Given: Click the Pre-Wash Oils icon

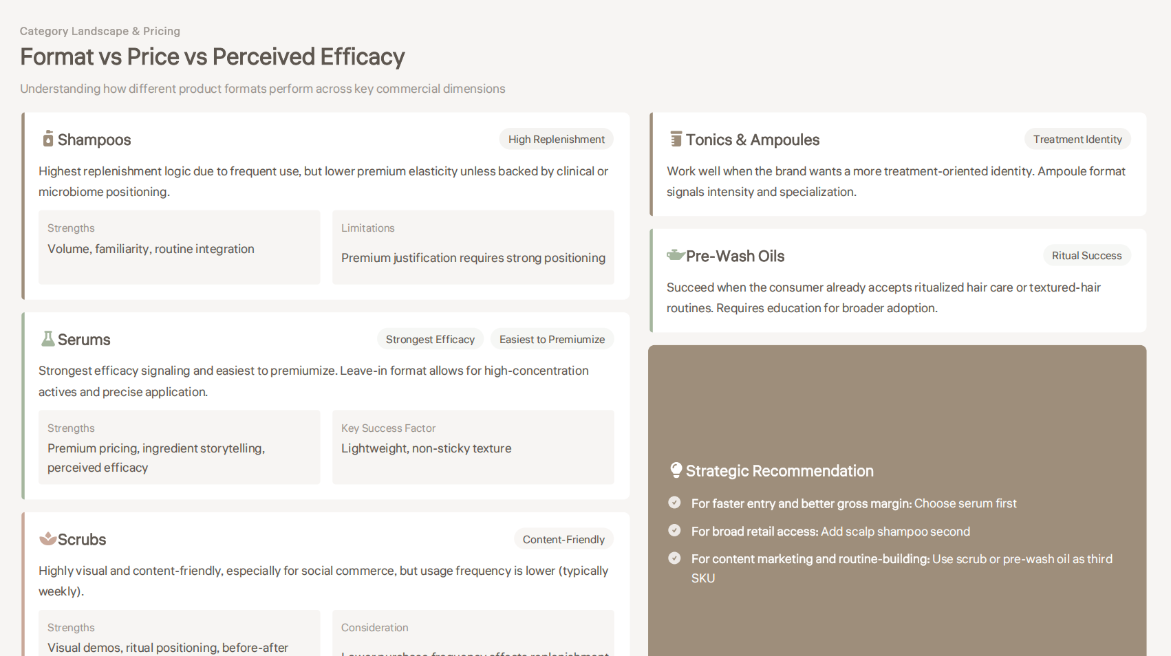Looking at the screenshot, I should (x=675, y=255).
